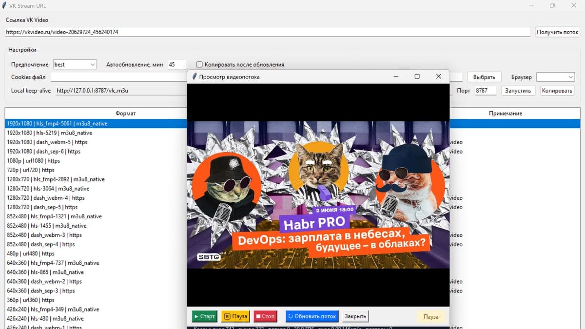
Task: Click 'Обновить поток' blue button
Action: tap(312, 316)
